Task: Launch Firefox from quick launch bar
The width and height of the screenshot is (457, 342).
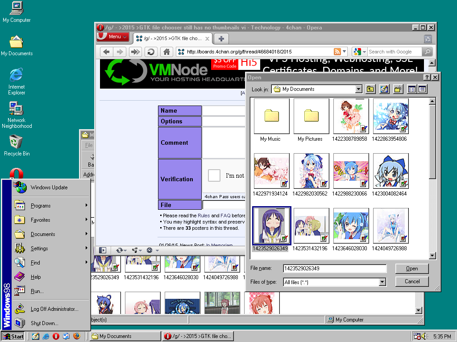Action: pos(77,336)
